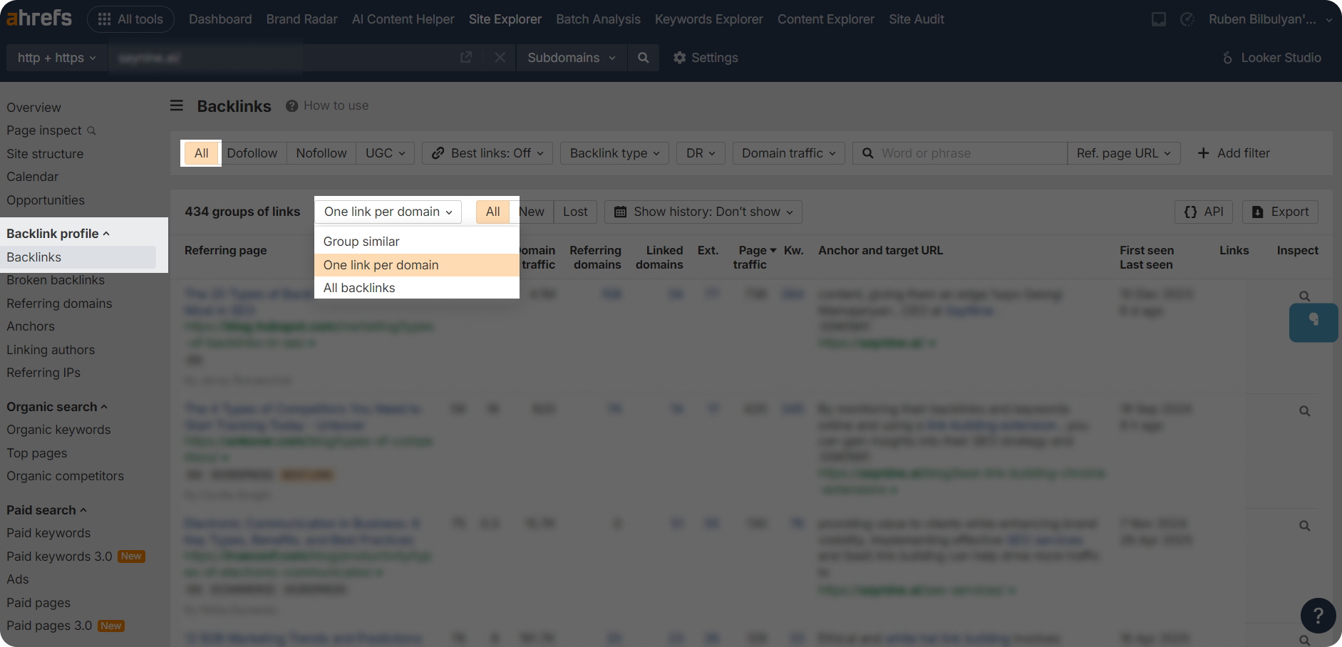The image size is (1342, 647).
Task: Show only New backlinks
Action: click(x=532, y=212)
